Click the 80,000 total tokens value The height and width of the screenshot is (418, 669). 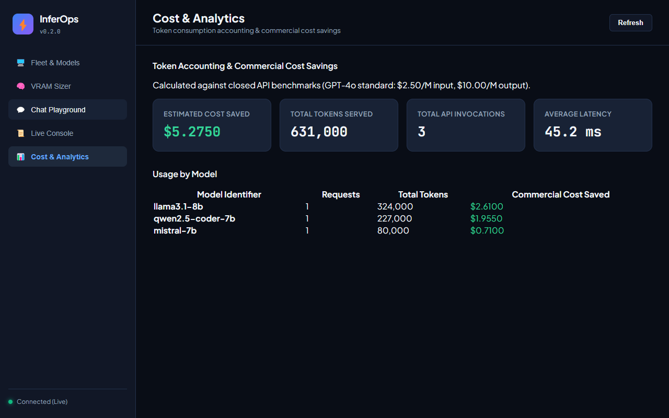pos(393,230)
